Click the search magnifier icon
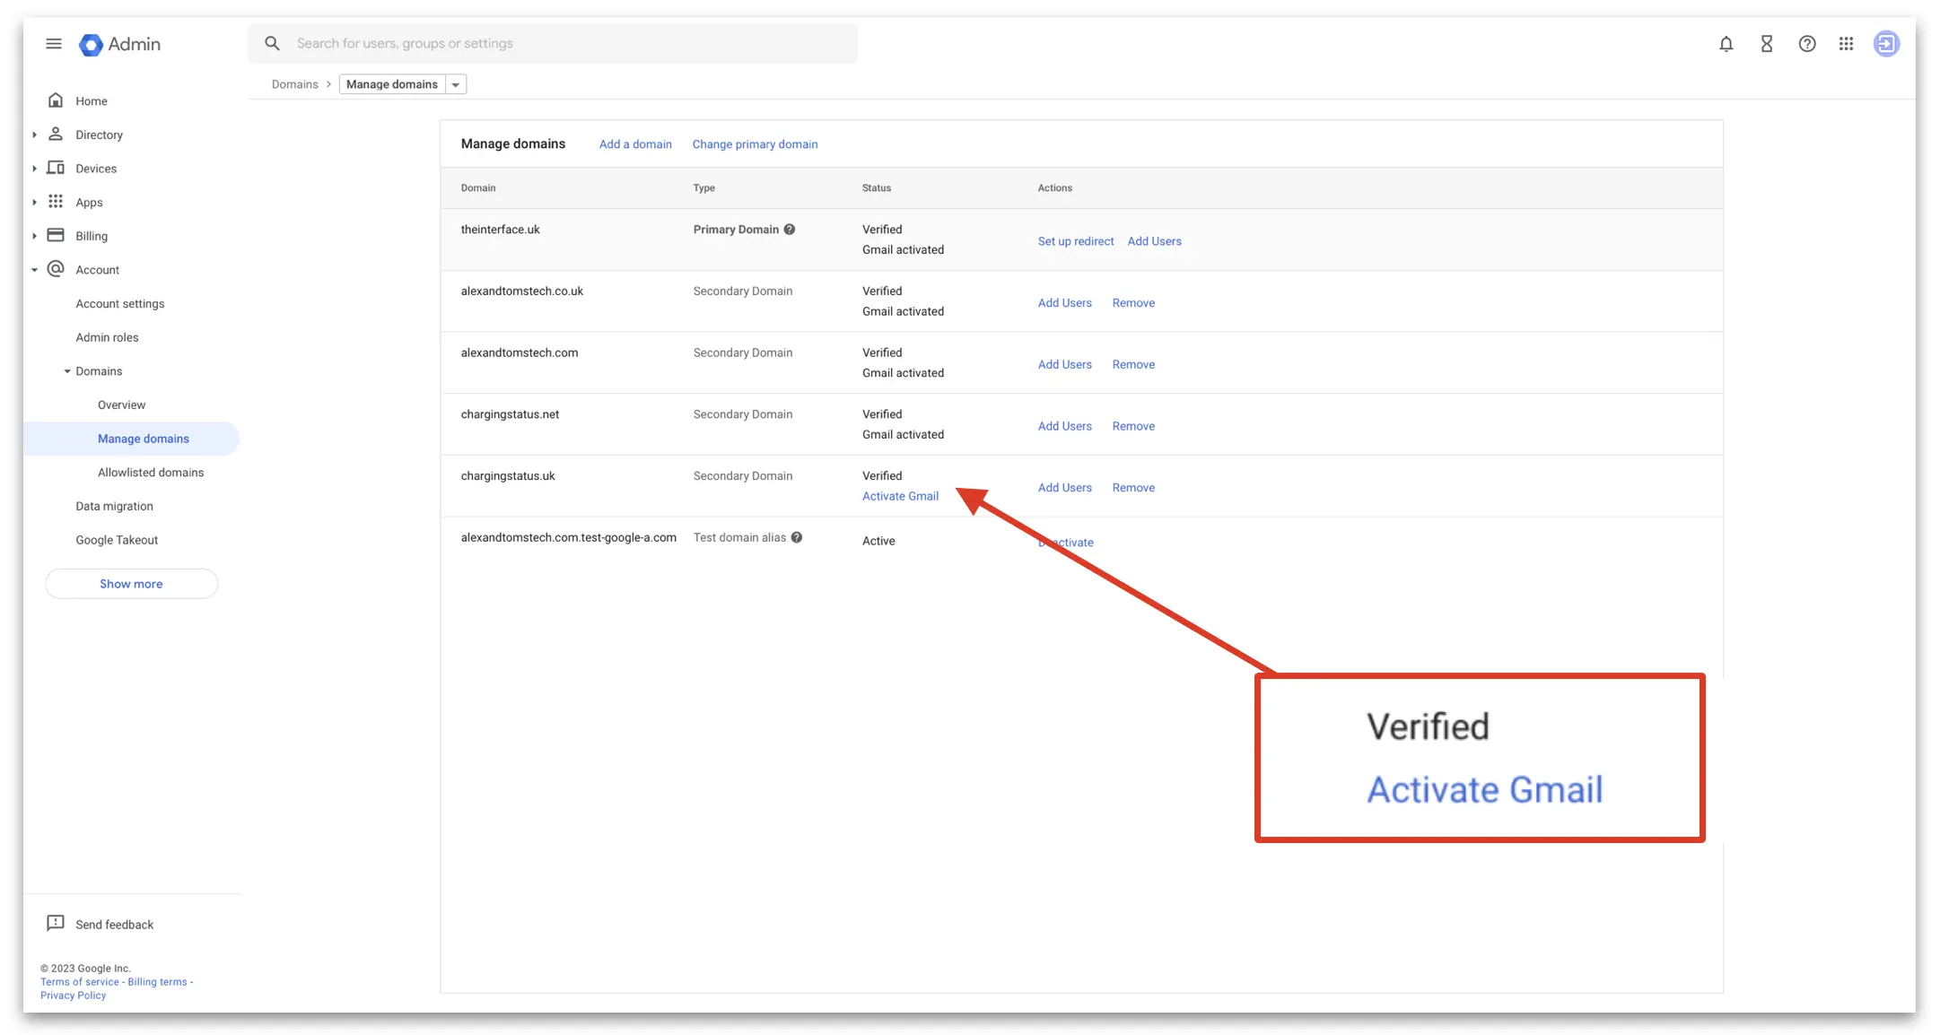The width and height of the screenshot is (1940, 1035). click(x=272, y=43)
